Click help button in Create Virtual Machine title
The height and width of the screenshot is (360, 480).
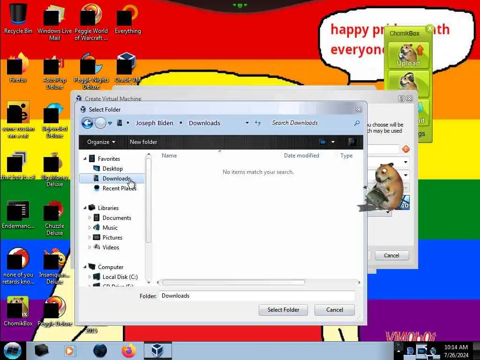402,98
